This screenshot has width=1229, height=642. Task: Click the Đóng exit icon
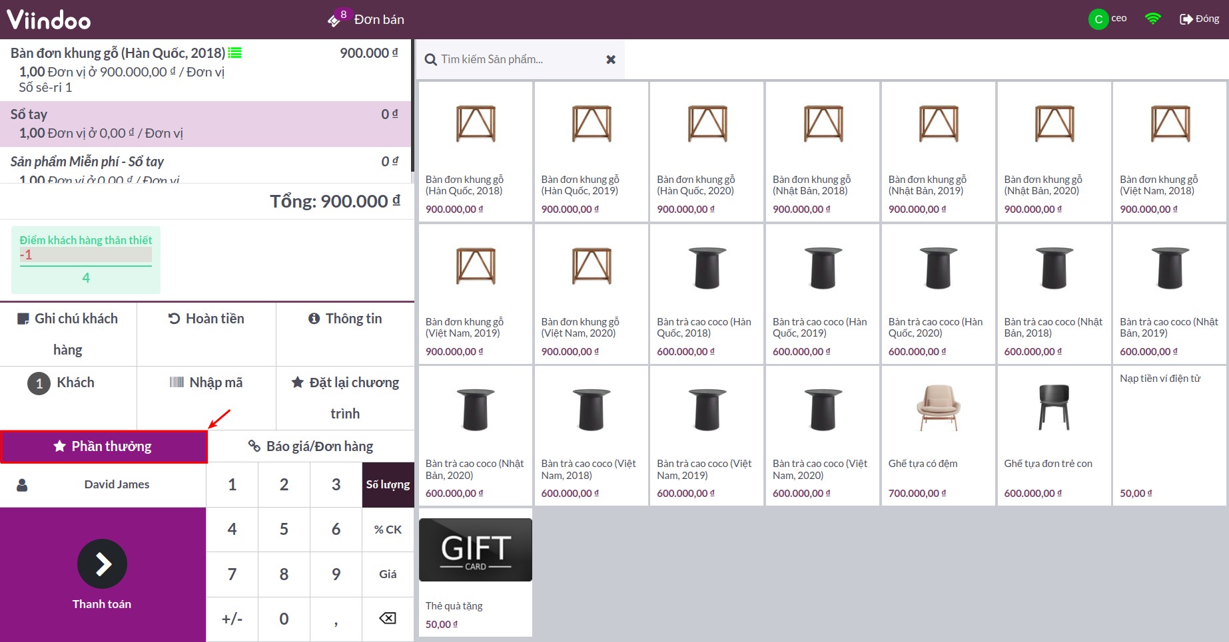[1186, 19]
